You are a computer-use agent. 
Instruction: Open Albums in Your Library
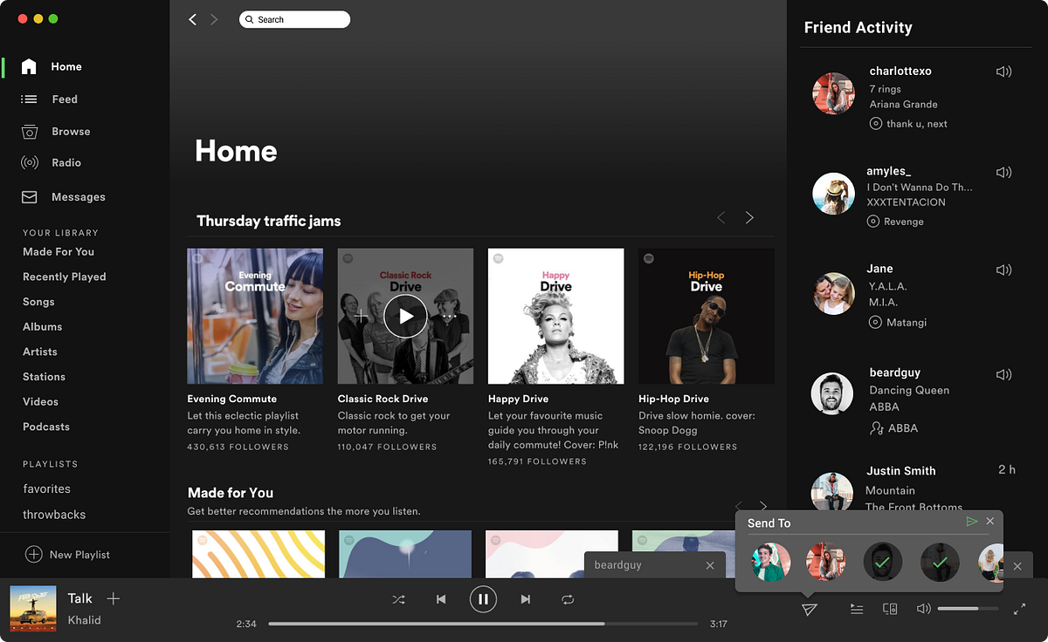[x=42, y=327]
